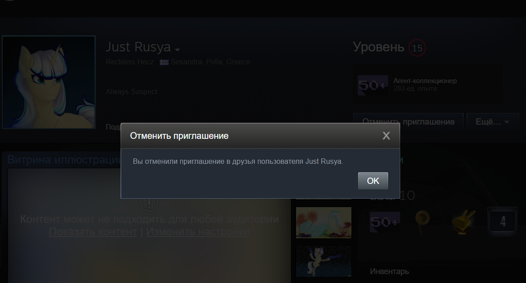Open the dark night pony artwork thumbnail

point(323,261)
